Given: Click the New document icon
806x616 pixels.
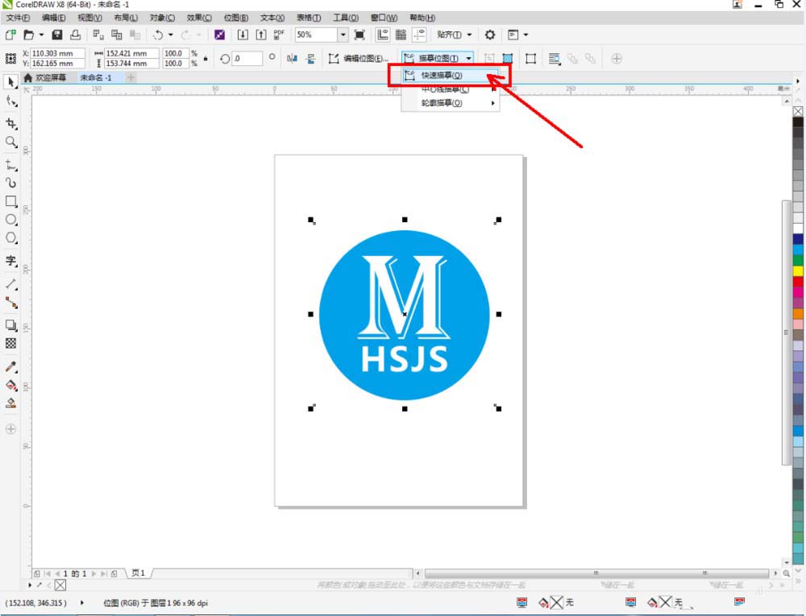Looking at the screenshot, I should click(10, 35).
